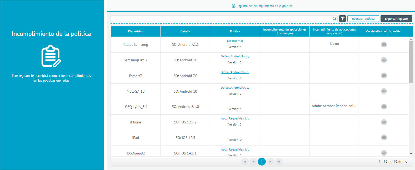The image size is (415, 170).
Task: Click the search magnifier icon
Action: point(334,19)
